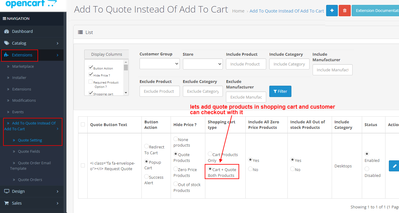Image resolution: width=399 pixels, height=213 pixels.
Task: Go to Home breadcrumb link
Action: [x=238, y=11]
